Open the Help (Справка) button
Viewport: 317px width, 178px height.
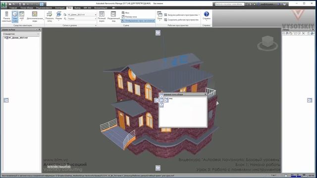pos(207,16)
